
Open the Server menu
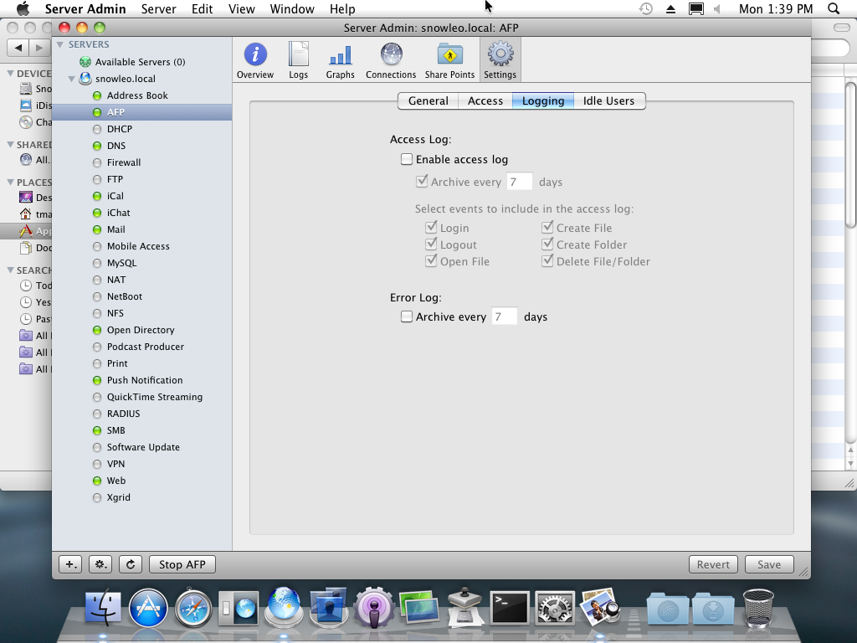[x=158, y=8]
